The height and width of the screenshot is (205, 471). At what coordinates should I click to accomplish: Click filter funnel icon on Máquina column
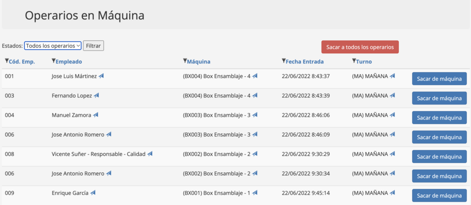tap(185, 61)
